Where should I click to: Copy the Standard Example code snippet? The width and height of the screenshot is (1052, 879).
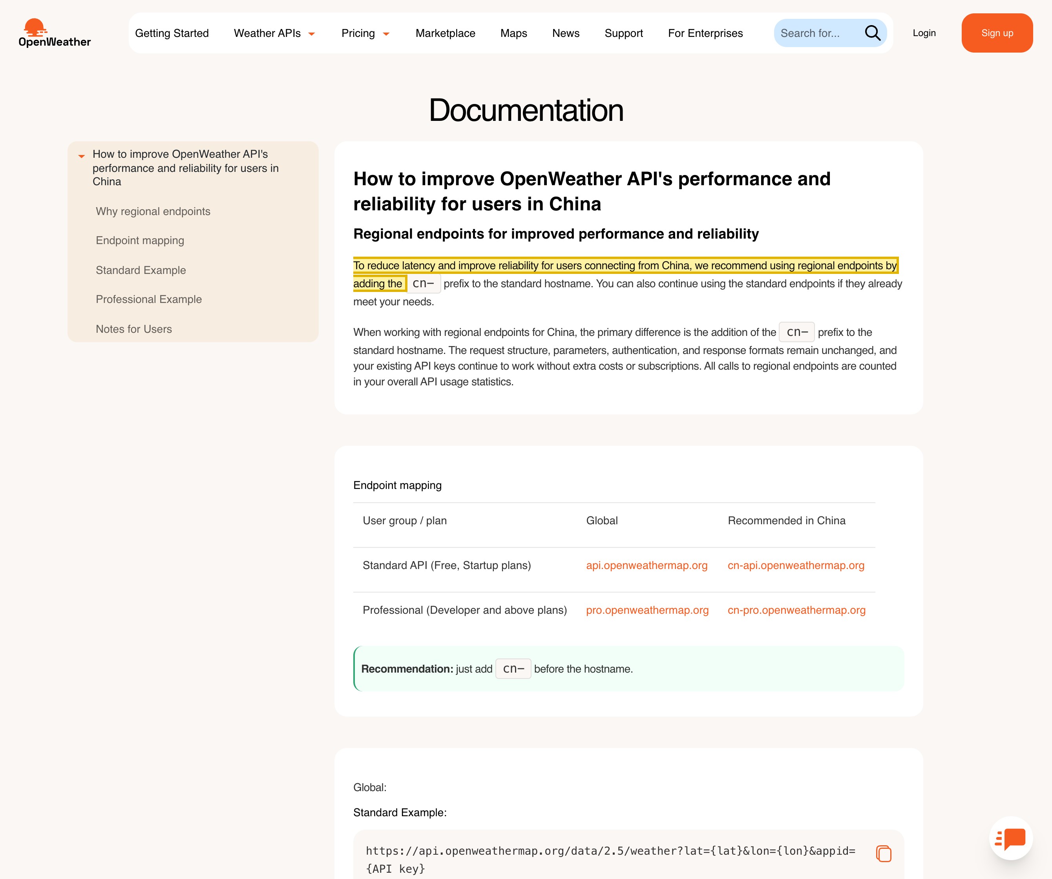(x=884, y=853)
